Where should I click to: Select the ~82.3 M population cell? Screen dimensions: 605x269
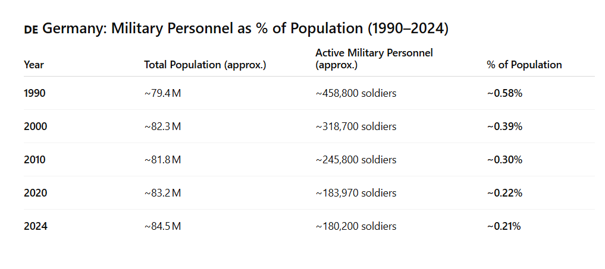[x=162, y=126]
